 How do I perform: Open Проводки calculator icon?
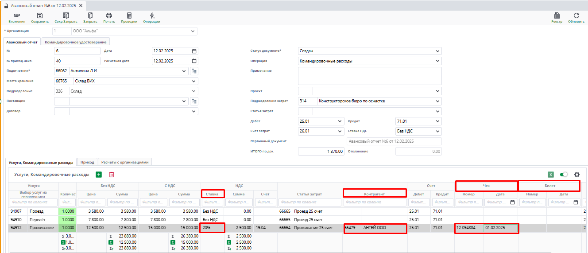129,16
